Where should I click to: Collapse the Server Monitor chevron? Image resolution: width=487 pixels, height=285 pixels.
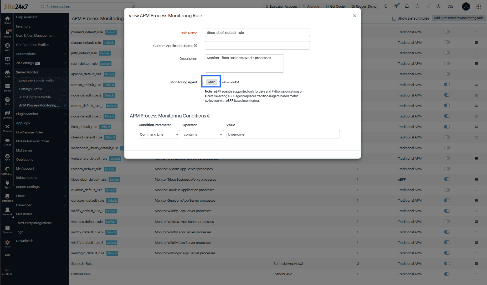65,72
